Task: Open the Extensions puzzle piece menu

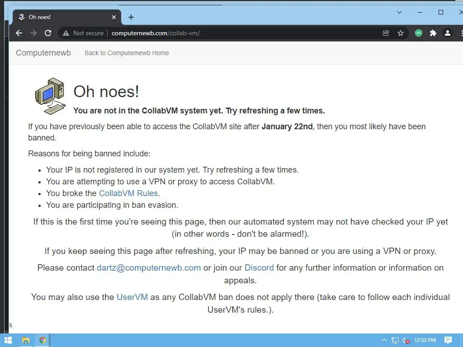Action: (433, 33)
